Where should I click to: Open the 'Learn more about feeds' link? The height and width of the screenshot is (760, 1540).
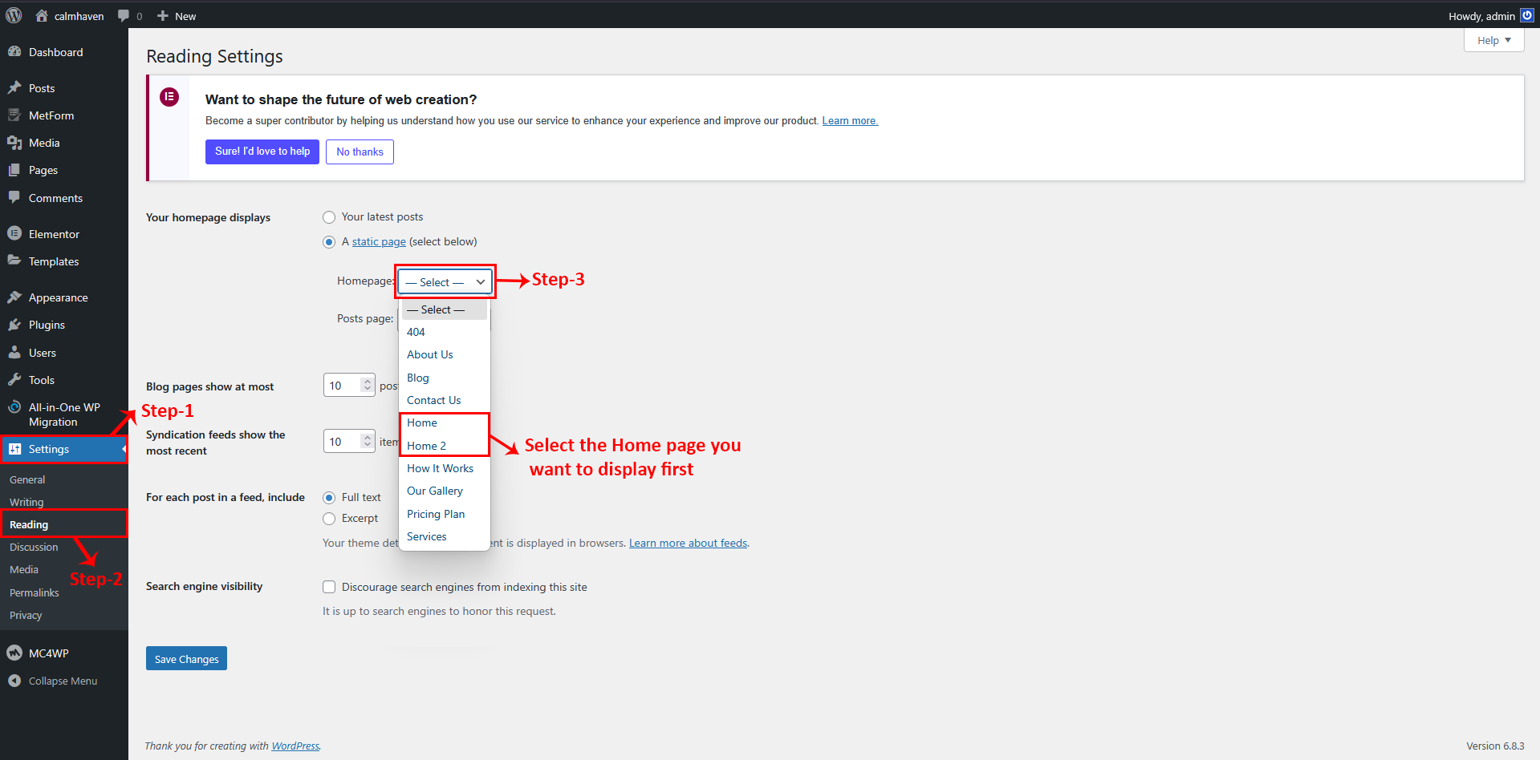688,543
